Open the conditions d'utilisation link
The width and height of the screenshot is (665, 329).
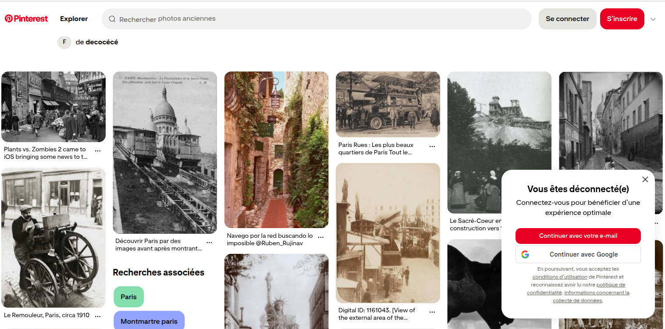click(x=559, y=277)
